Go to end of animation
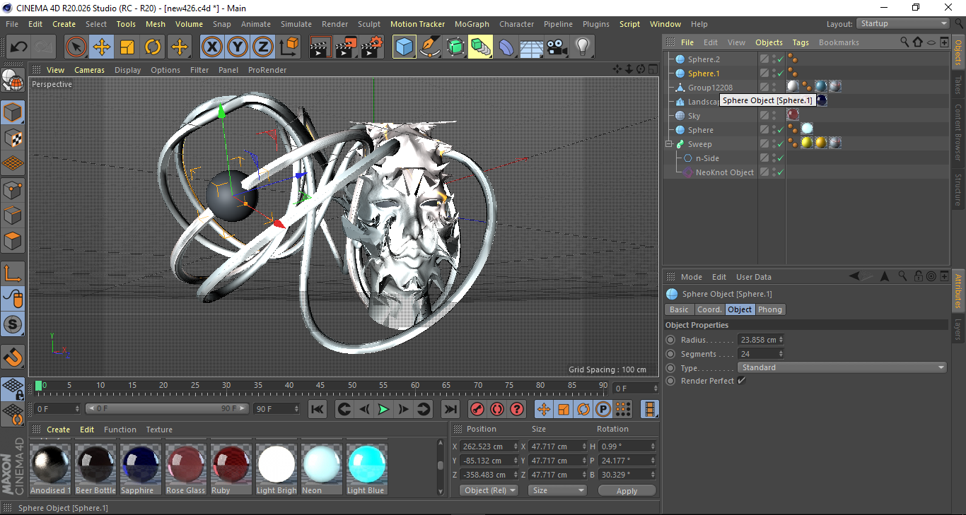This screenshot has width=966, height=515. pos(450,409)
